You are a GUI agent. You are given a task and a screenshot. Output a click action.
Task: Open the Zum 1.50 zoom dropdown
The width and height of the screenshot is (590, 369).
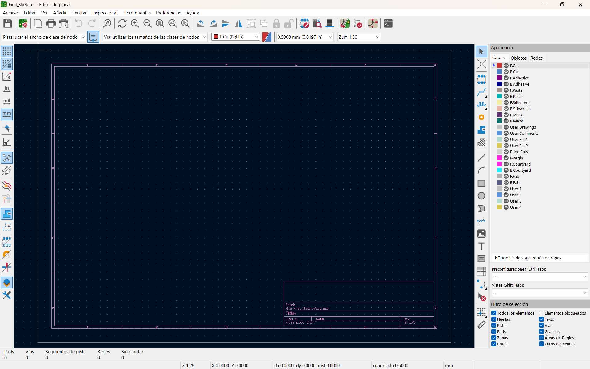coord(378,37)
